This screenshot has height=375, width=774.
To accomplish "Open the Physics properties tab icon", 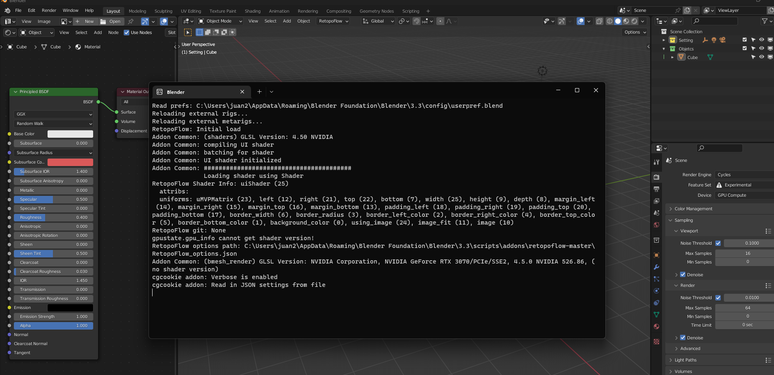I will 656,291.
